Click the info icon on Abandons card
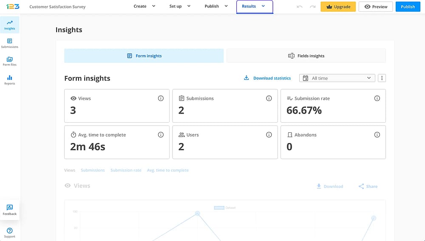Screen dimensions: 425x241 pyautogui.click(x=377, y=135)
